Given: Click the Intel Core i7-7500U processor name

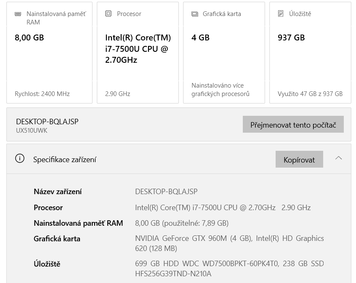Looking at the screenshot, I should [138, 49].
